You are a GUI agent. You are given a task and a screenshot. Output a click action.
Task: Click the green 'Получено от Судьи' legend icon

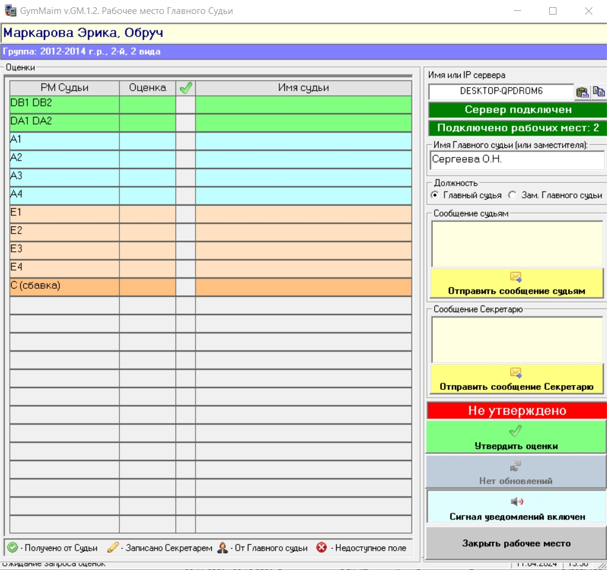point(13,547)
